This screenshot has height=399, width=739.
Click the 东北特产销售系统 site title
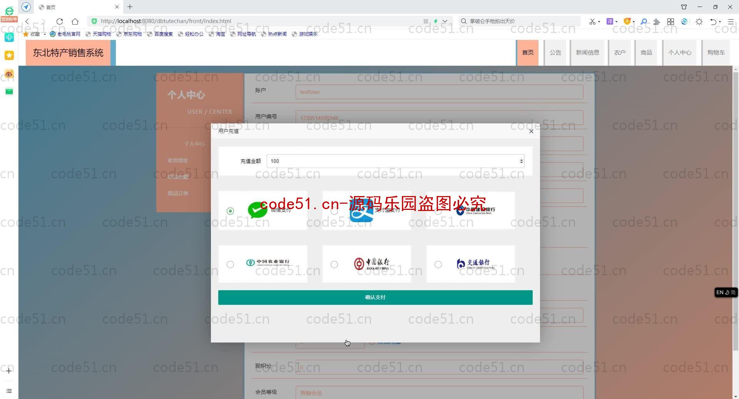[x=68, y=53]
